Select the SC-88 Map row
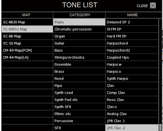Screen dimensions: 163x131 tap(27, 36)
